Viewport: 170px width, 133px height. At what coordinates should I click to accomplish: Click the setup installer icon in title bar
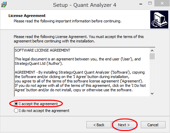(x=4, y=4)
